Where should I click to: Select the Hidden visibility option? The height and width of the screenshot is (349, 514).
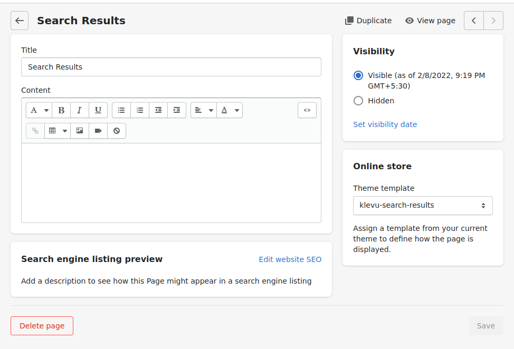358,101
